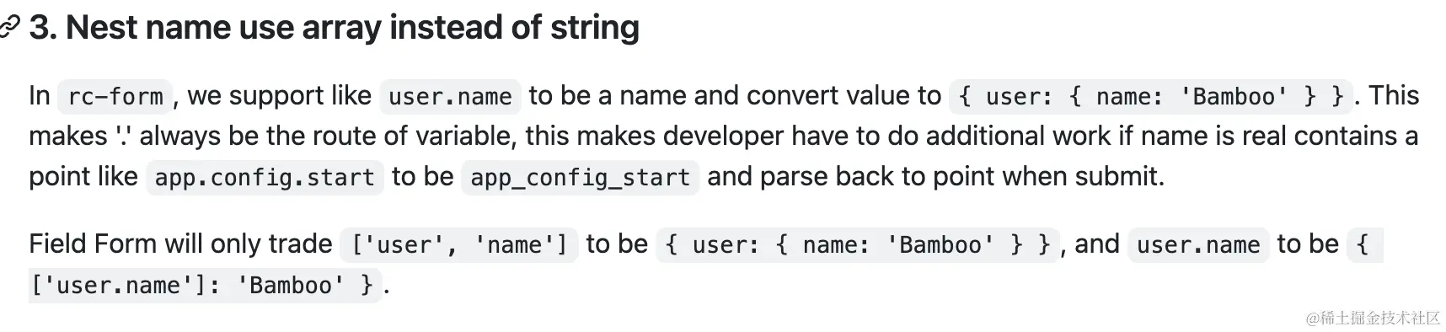Viewport: 1446px width, 332px height.
Task: Click the ['user', 'name'] array code
Action: point(459,244)
